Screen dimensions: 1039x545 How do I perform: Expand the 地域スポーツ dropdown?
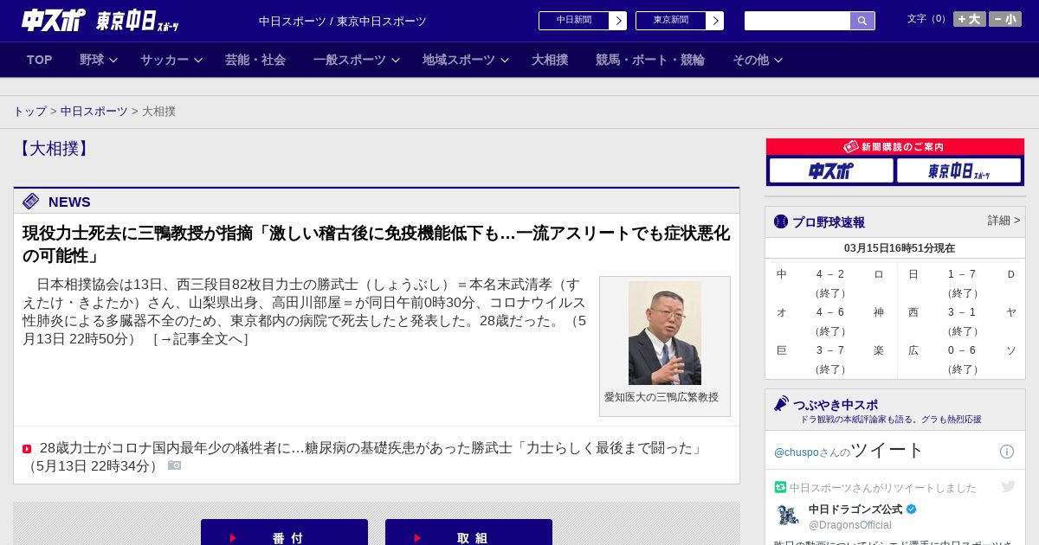pyautogui.click(x=466, y=60)
